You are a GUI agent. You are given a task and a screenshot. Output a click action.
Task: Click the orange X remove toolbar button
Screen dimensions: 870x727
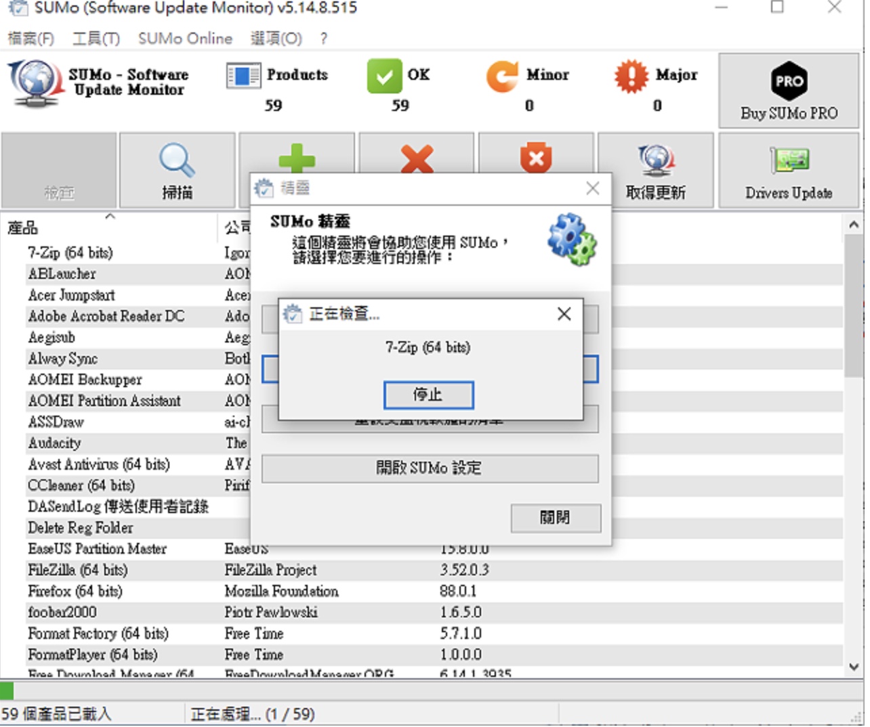417,157
